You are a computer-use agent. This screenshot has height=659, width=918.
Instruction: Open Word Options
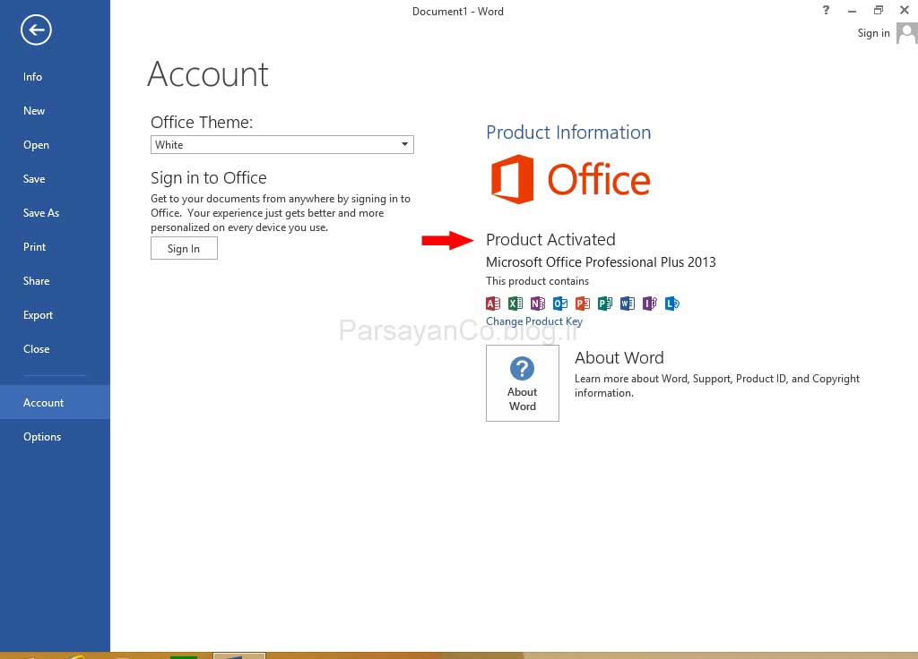pos(55,437)
